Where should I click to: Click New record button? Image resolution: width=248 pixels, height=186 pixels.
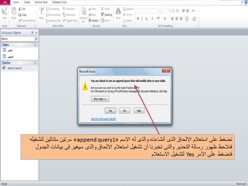point(92,9)
